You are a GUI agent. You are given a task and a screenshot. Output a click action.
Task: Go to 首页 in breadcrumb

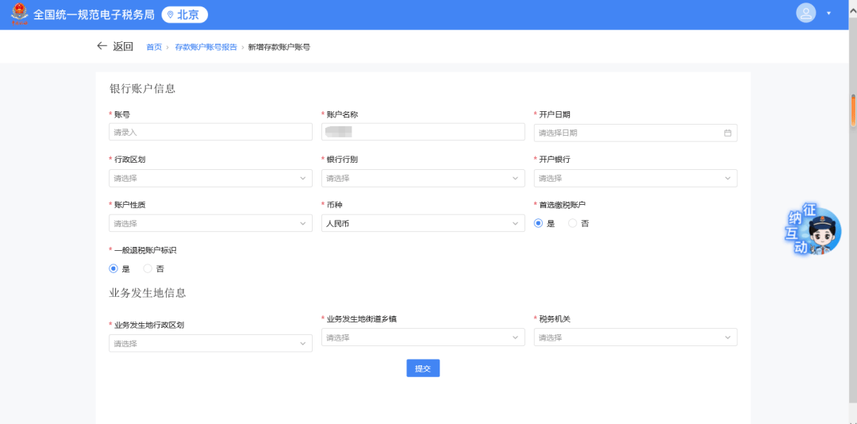point(153,47)
